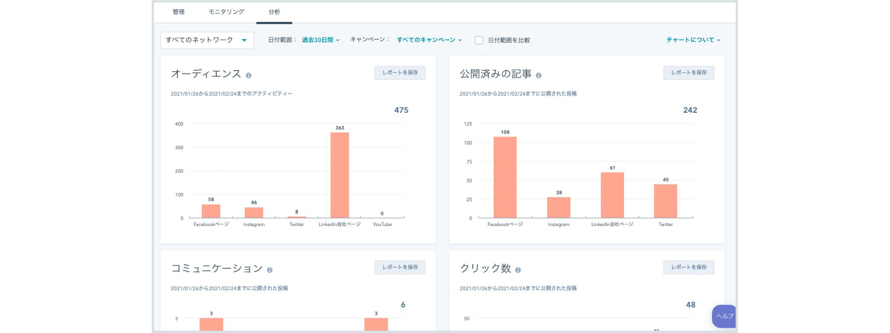The height and width of the screenshot is (333, 890).
Task: Click the 公開済みの記事 card title
Action: point(496,74)
